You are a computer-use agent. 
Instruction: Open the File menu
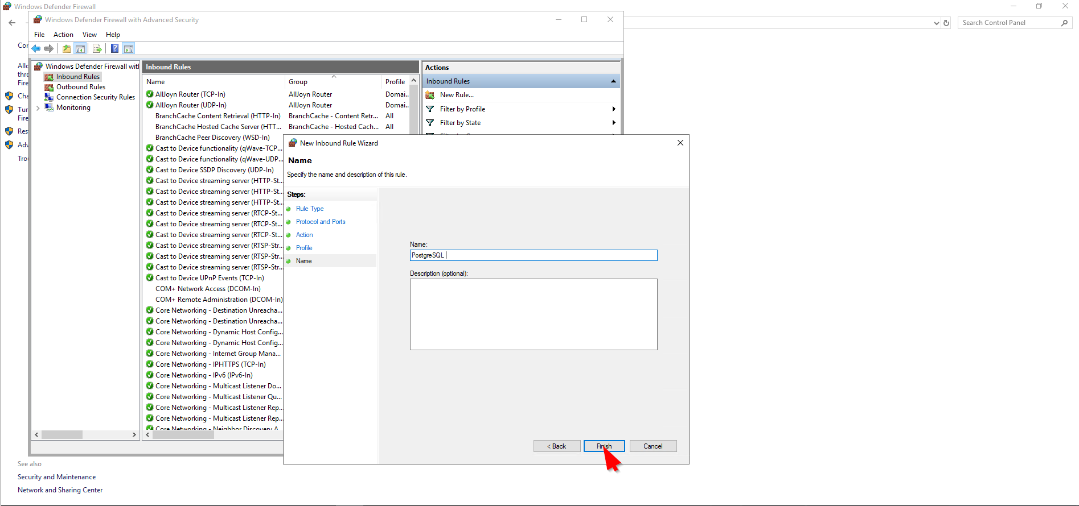pos(39,35)
